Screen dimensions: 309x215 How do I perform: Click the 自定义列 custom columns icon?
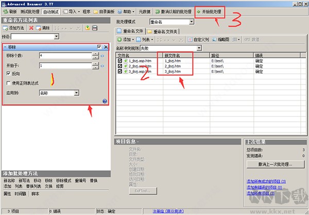coord(190,40)
